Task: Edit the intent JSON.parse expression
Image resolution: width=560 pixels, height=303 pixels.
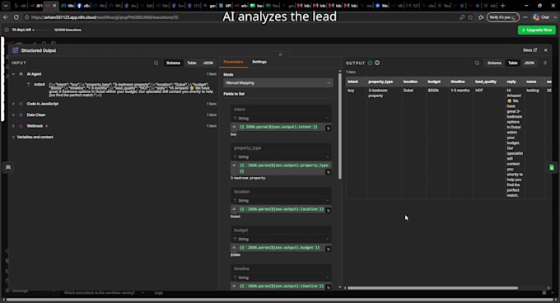Action: (278, 127)
